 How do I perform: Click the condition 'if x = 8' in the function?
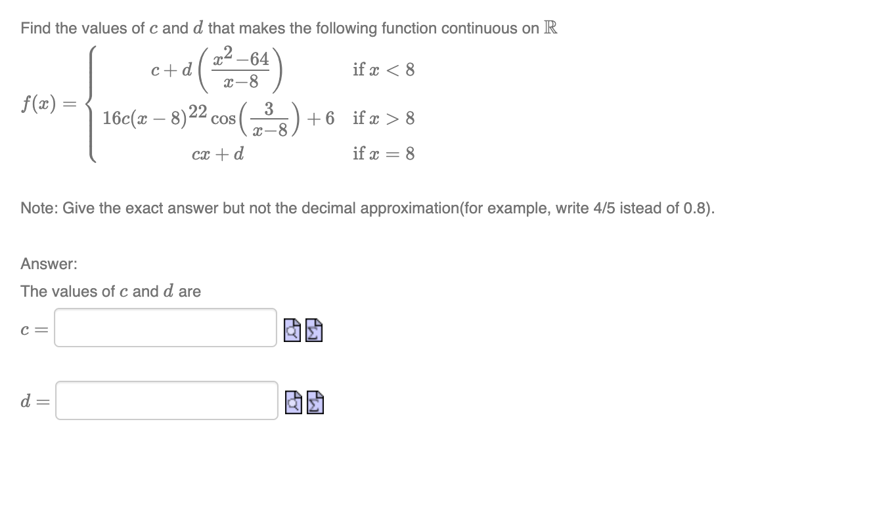coord(382,154)
